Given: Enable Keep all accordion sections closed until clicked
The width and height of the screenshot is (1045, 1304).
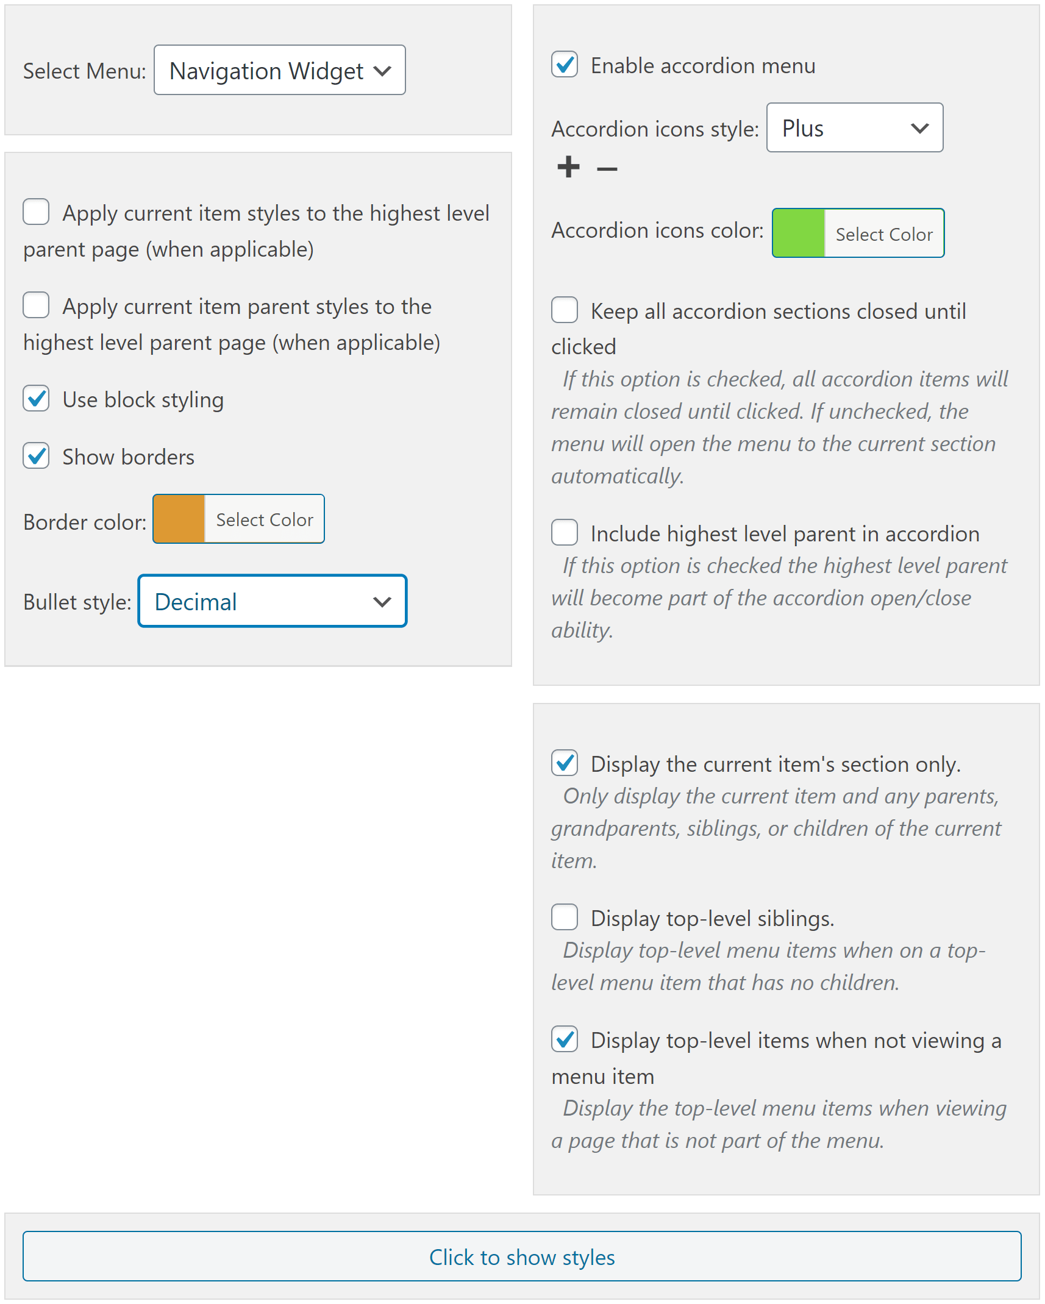Looking at the screenshot, I should pos(564,310).
